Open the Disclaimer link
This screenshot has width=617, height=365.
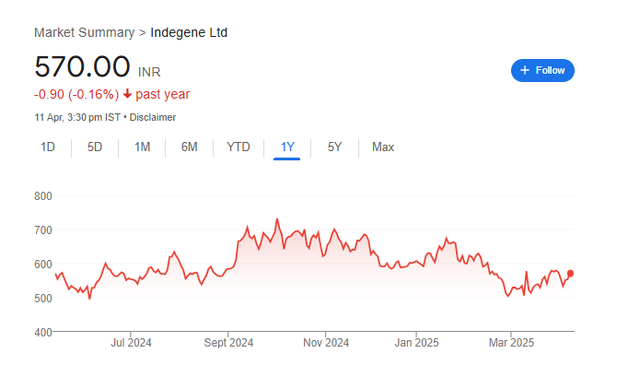click(x=153, y=117)
